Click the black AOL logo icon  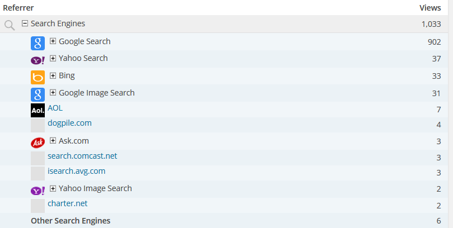[x=38, y=111]
